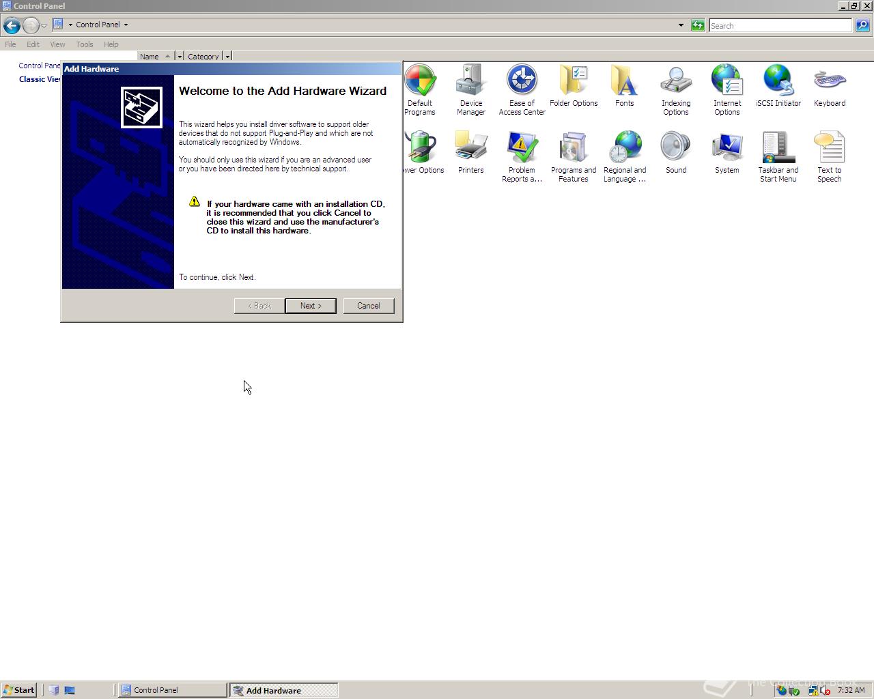Open Folder Options
Screen dimensions: 874x699
[x=574, y=86]
